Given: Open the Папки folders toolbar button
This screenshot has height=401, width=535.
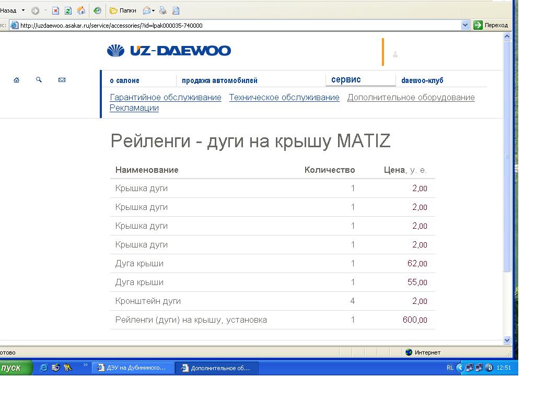Looking at the screenshot, I should [123, 10].
